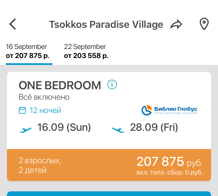
Task: Open the map location pin
Action: coord(204,24)
